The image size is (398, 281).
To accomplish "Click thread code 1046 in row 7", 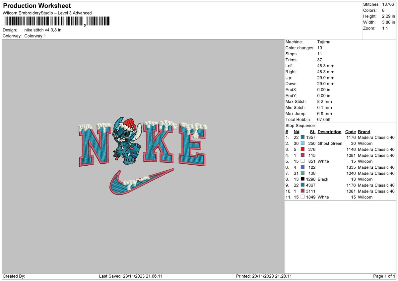I will (x=351, y=173).
